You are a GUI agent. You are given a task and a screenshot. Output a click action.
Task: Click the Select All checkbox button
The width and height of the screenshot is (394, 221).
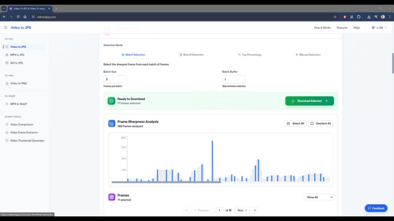click(x=295, y=124)
